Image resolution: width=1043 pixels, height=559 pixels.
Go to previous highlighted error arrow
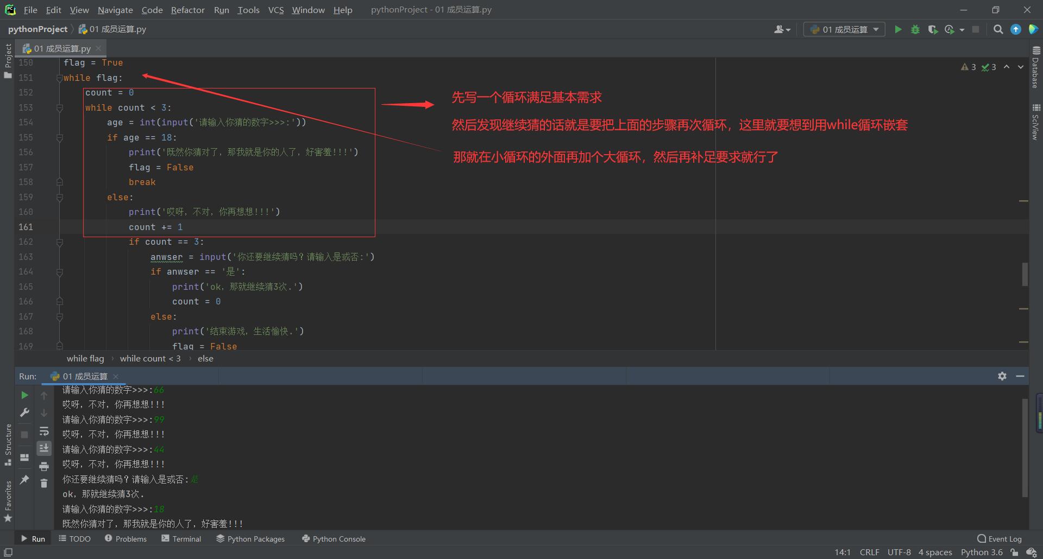tap(1007, 67)
